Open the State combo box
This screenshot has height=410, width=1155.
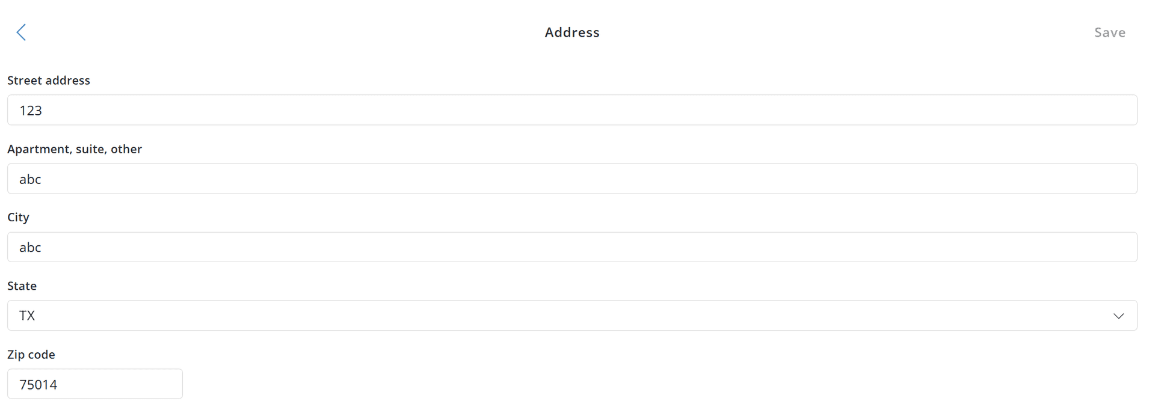pos(571,315)
